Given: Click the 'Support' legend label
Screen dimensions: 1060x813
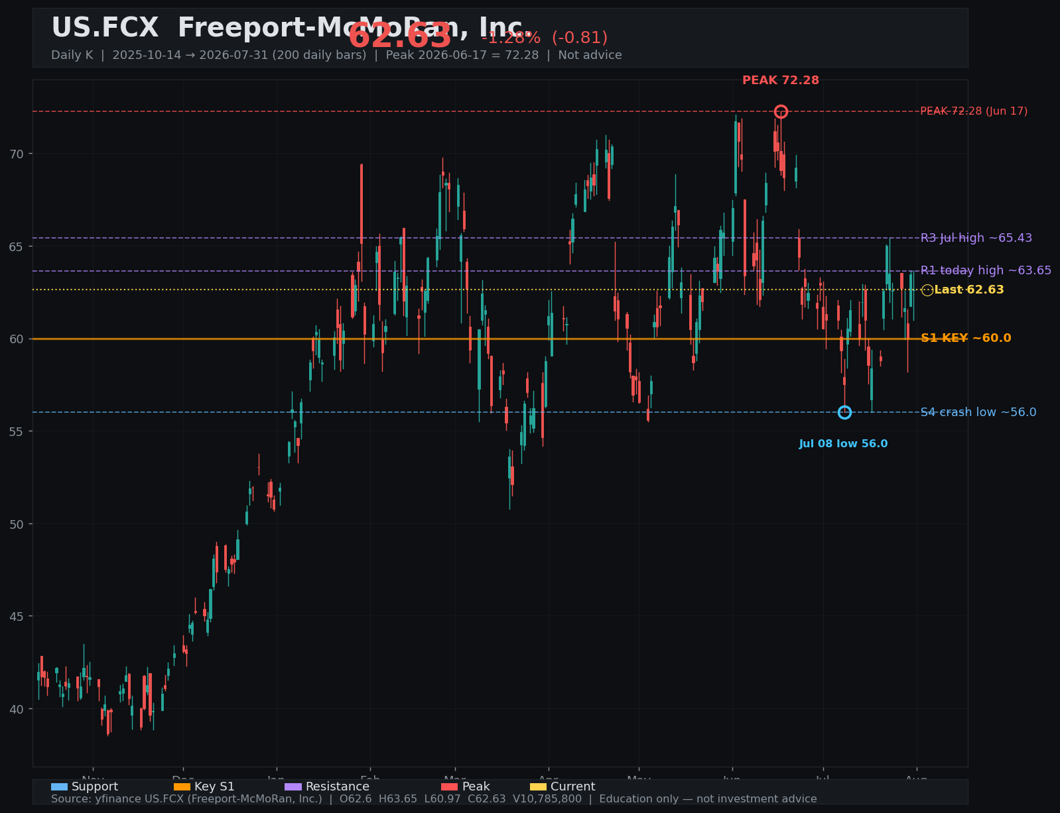Looking at the screenshot, I should [x=95, y=787].
